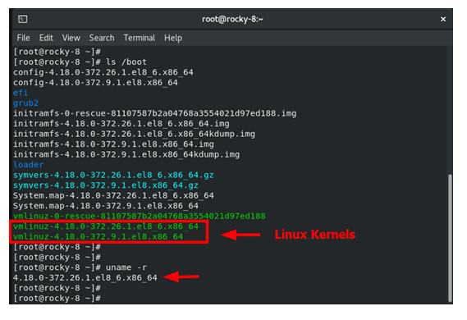Click initramfs-4.18.0-372.9.1.el8.x86_64kdump.img
Image resolution: width=467 pixels, height=320 pixels.
(126, 154)
